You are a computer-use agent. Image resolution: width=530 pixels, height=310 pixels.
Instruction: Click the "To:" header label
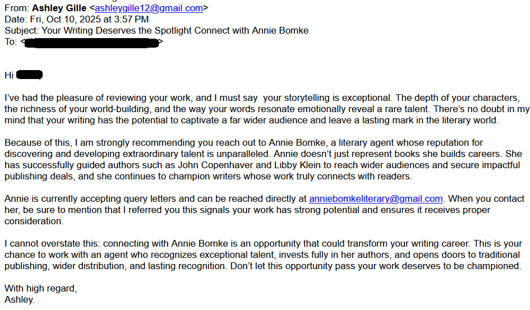(11, 41)
